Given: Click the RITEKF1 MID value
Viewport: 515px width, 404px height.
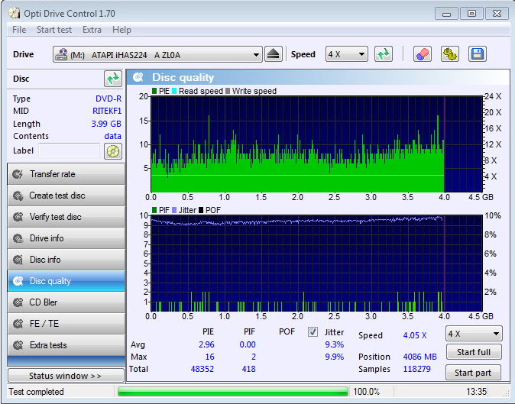Looking at the screenshot, I should coord(107,111).
